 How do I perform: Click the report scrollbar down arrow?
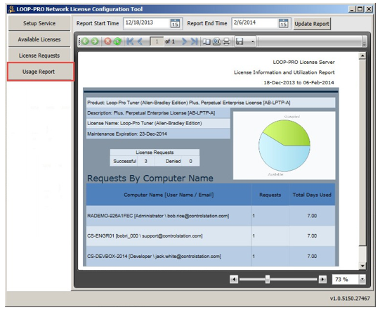[x=362, y=266]
